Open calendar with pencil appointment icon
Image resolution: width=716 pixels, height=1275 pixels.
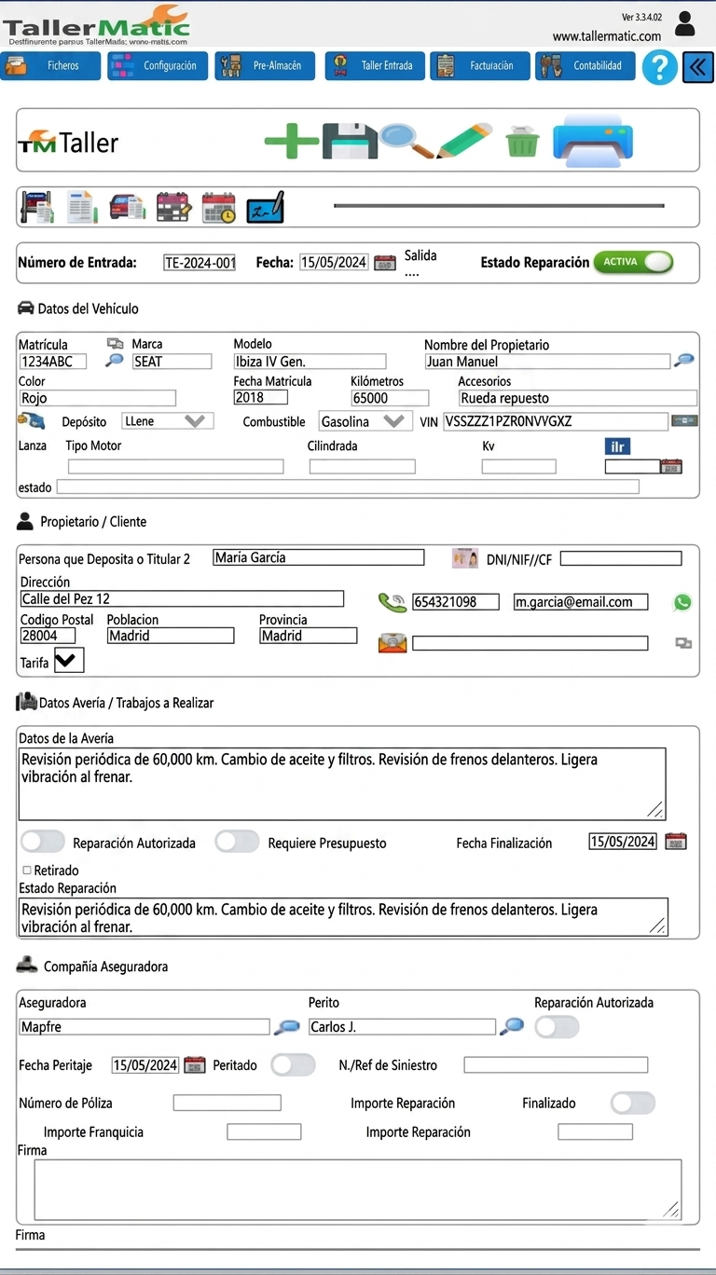(x=173, y=207)
